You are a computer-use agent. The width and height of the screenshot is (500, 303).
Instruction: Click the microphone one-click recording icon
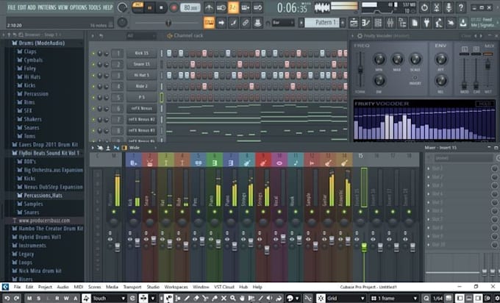tap(449, 7)
